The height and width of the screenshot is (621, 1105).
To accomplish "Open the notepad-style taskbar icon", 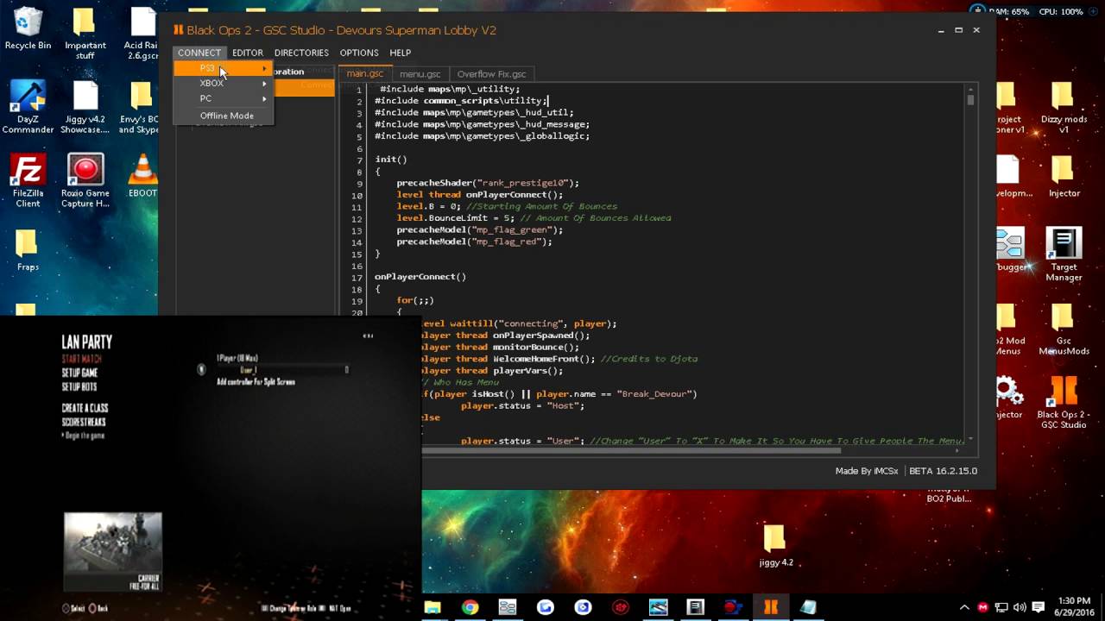I will point(808,607).
